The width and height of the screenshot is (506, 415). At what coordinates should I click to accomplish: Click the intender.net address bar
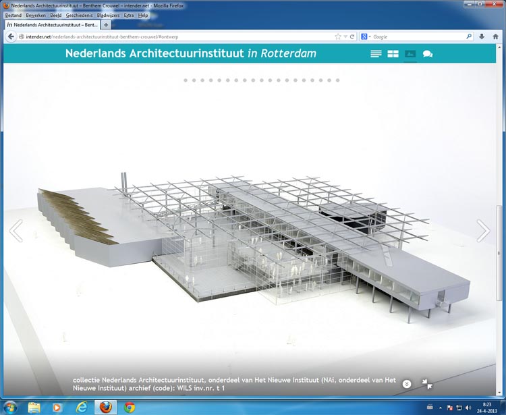(176, 37)
